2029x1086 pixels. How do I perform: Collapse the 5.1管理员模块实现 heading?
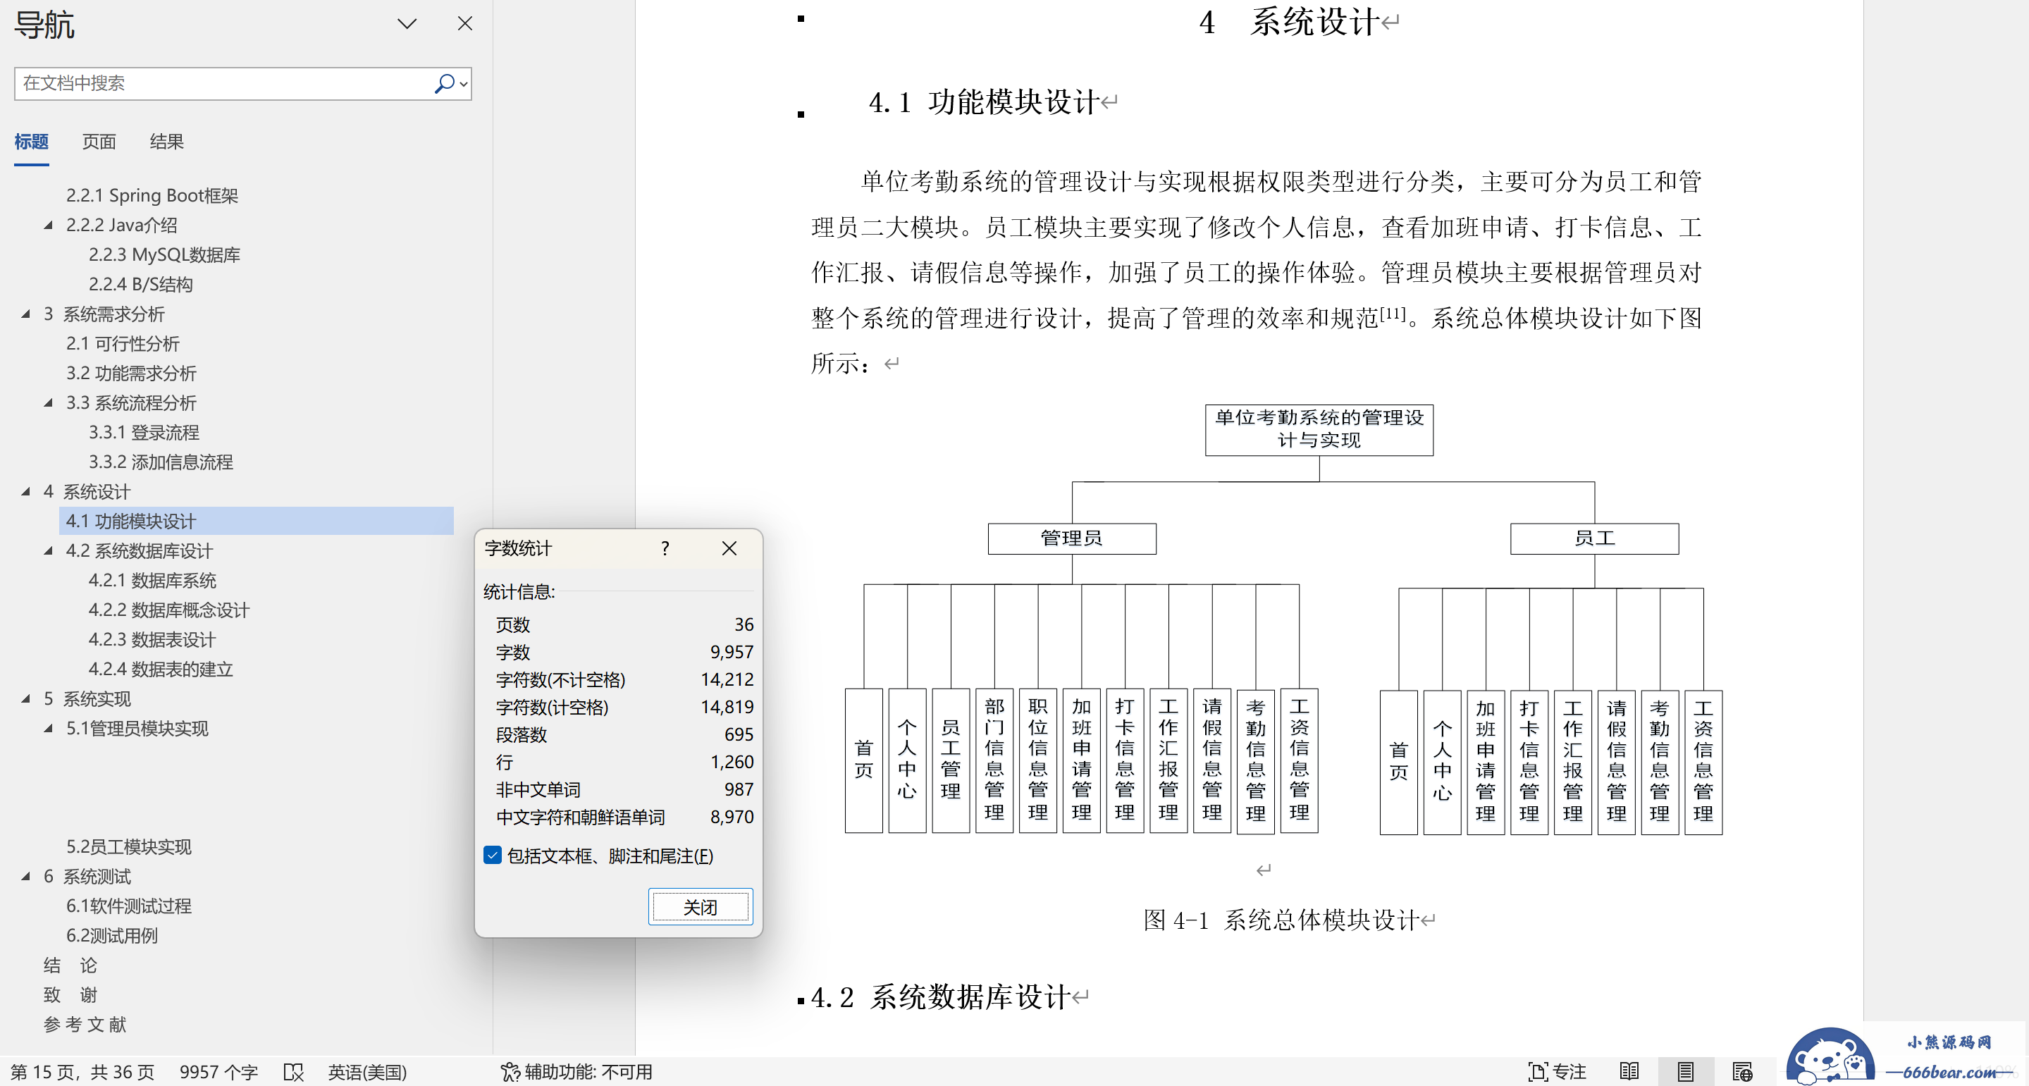49,729
